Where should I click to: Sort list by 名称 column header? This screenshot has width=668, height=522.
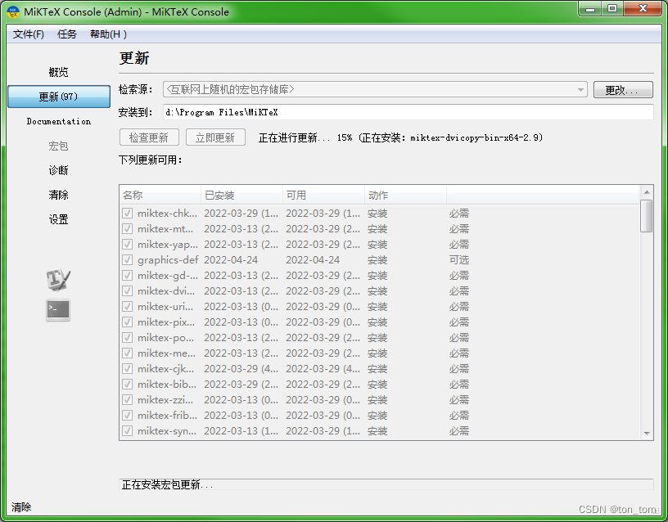[x=160, y=195]
